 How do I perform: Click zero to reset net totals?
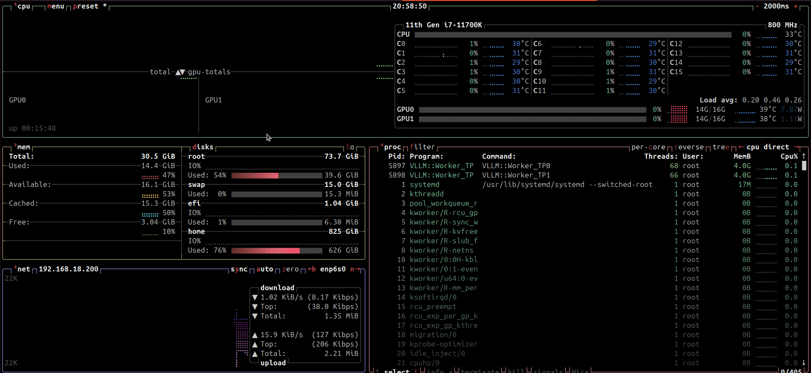tap(290, 269)
